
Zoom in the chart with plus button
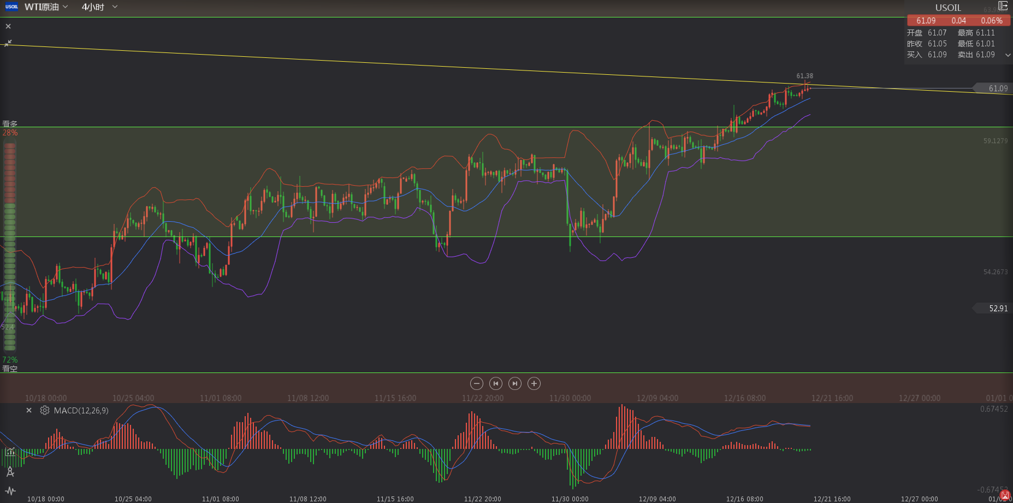tap(534, 383)
